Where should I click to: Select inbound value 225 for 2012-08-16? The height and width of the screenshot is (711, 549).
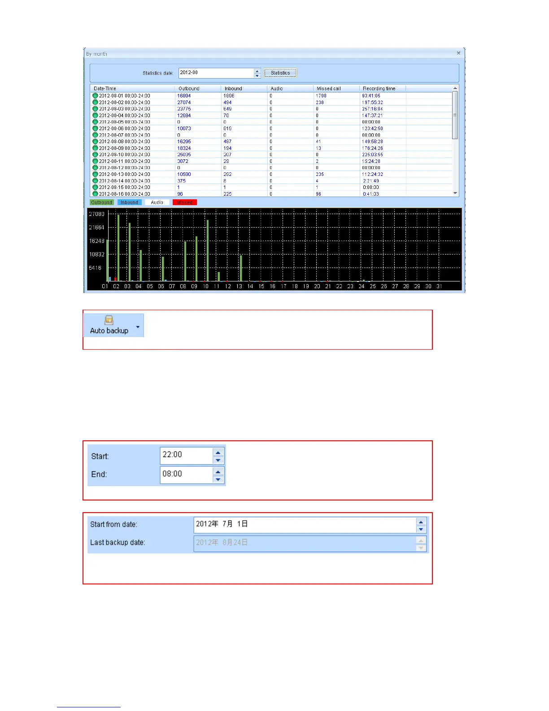pos(227,194)
